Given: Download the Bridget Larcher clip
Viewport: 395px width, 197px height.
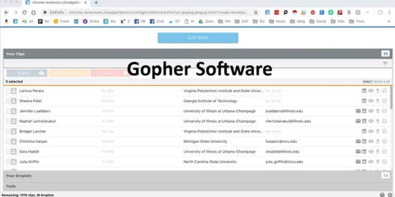Looking at the screenshot, I should coord(378,131).
